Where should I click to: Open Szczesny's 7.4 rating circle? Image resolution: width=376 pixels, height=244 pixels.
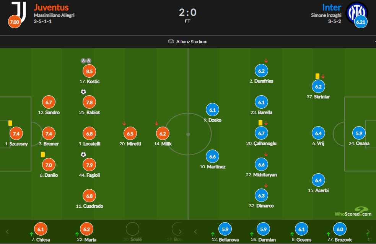tap(16, 133)
